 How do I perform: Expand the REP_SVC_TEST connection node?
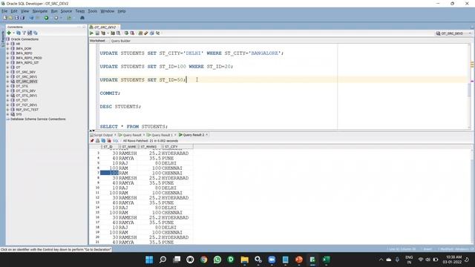[8, 110]
